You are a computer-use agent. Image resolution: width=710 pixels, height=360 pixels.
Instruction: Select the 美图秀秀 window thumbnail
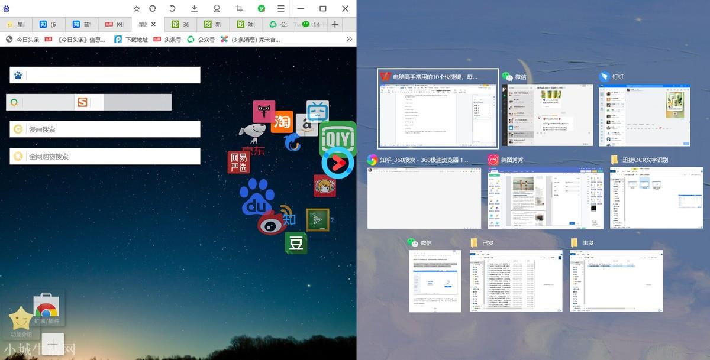click(546, 192)
